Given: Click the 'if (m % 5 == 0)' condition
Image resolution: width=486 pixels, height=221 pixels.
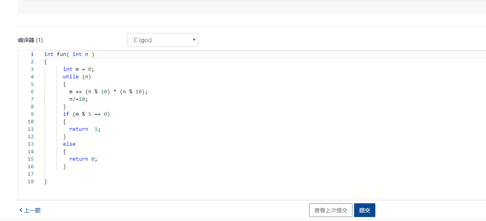Looking at the screenshot, I should (86, 114).
